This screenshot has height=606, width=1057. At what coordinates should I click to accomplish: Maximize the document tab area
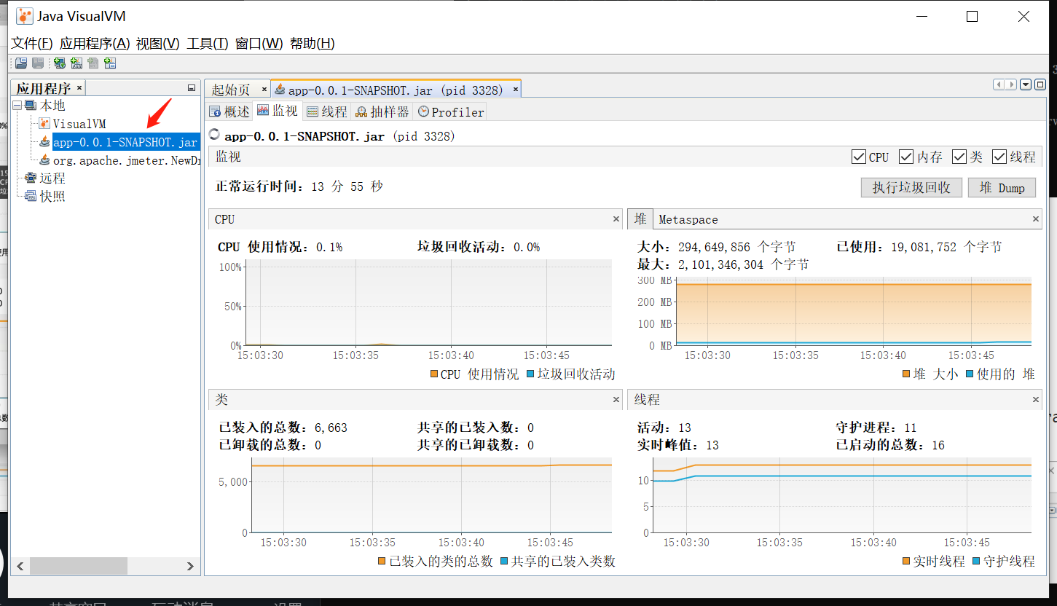[1040, 84]
